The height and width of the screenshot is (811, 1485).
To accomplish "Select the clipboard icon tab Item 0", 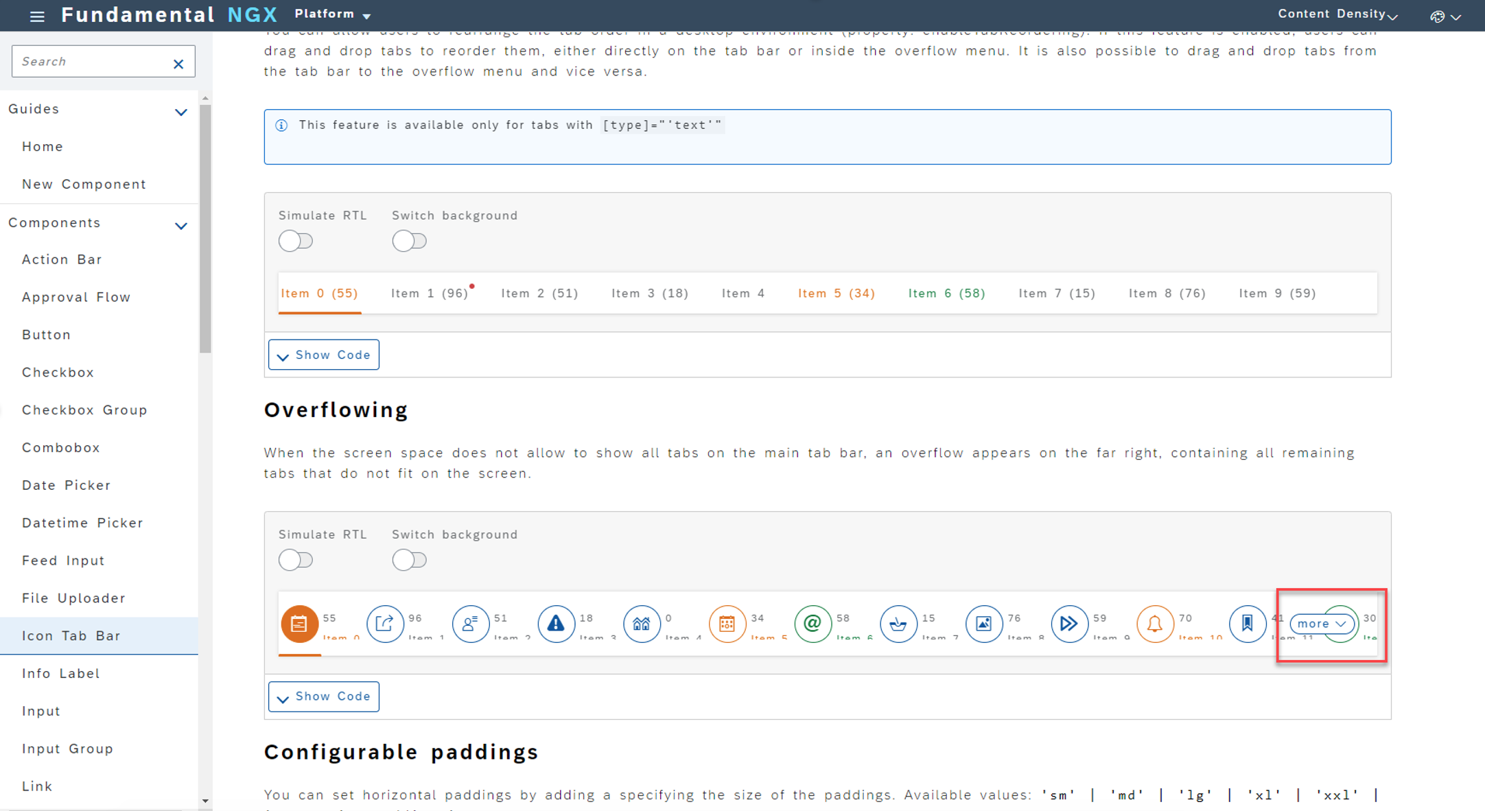I will tap(299, 624).
